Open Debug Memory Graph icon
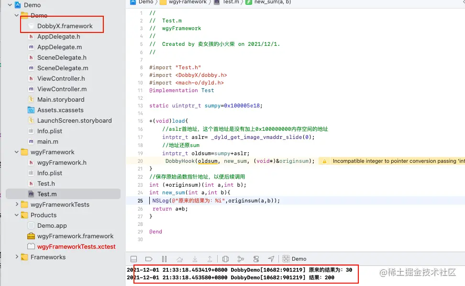The height and width of the screenshot is (286, 465). (x=241, y=259)
